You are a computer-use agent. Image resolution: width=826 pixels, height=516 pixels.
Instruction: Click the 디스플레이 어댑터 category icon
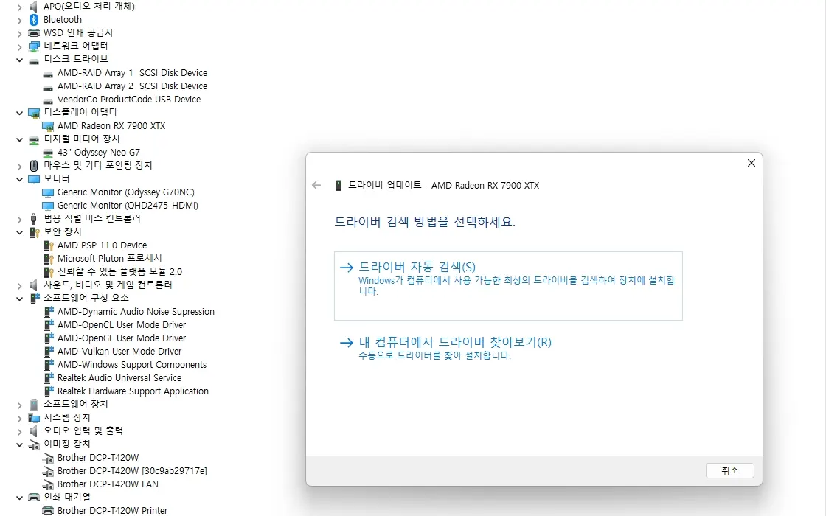point(34,113)
